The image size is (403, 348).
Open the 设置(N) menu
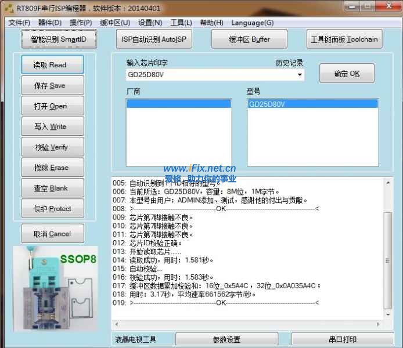pos(150,23)
